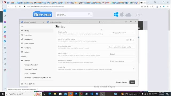Open Appearance settings in Terminal sidebar

click(37, 39)
